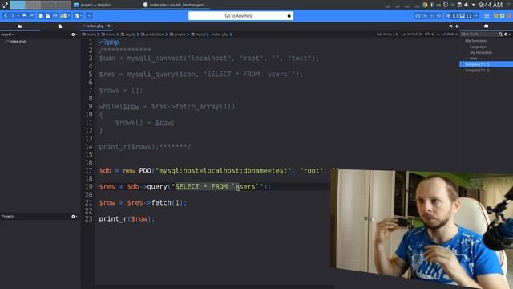Screen dimensions: 513x289
Task: Select Languages under File Templates
Action: [x=479, y=47]
